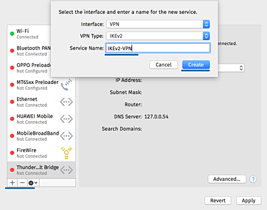Viewport: 267px width, 210px height.
Task: Open the partially hidden configuration popup
Action: pos(231,68)
